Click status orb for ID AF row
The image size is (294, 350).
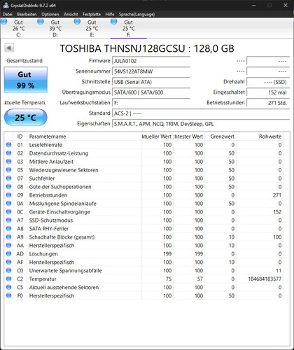pos(9,262)
